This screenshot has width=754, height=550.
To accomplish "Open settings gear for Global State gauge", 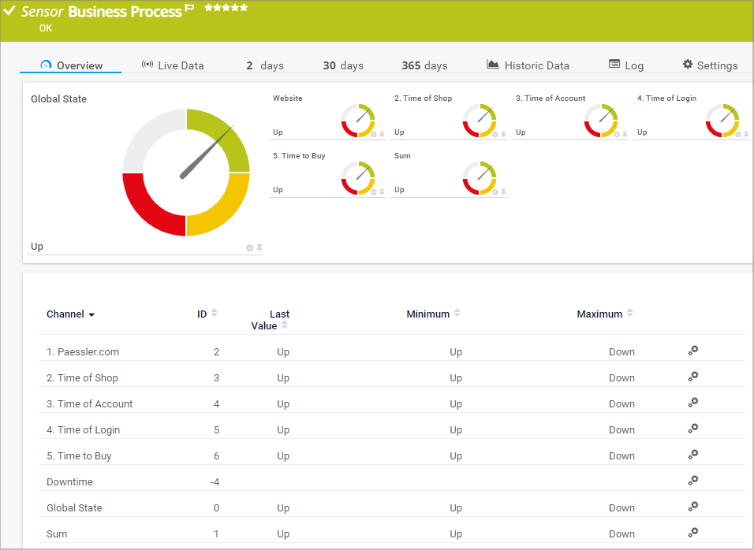I will 250,248.
